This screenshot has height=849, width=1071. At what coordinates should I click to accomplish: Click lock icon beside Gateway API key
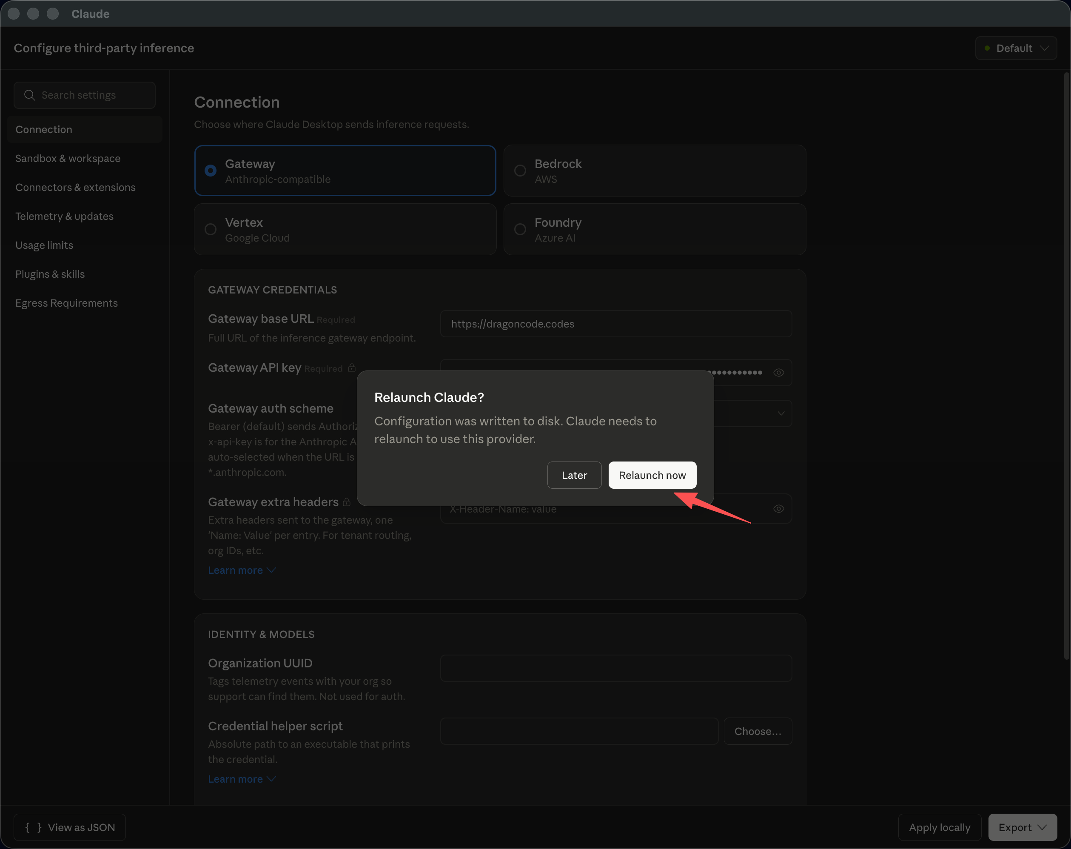(352, 368)
